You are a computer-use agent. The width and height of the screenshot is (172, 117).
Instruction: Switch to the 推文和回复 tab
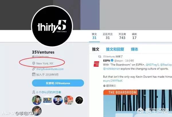(x=115, y=49)
